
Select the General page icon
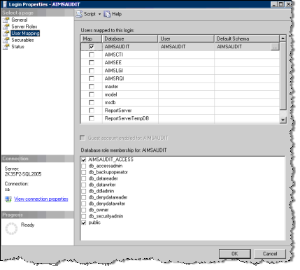(6, 20)
